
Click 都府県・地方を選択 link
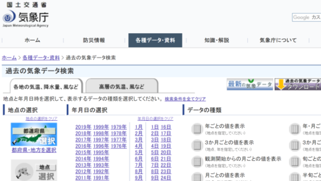pyautogui.click(x=34, y=150)
